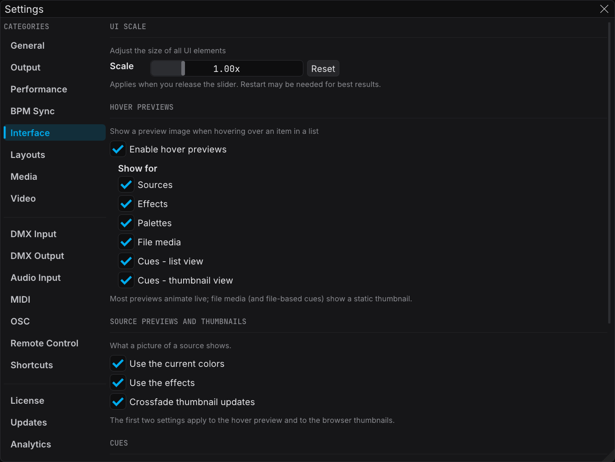
Task: Select the OSC category
Action: [x=54, y=321]
